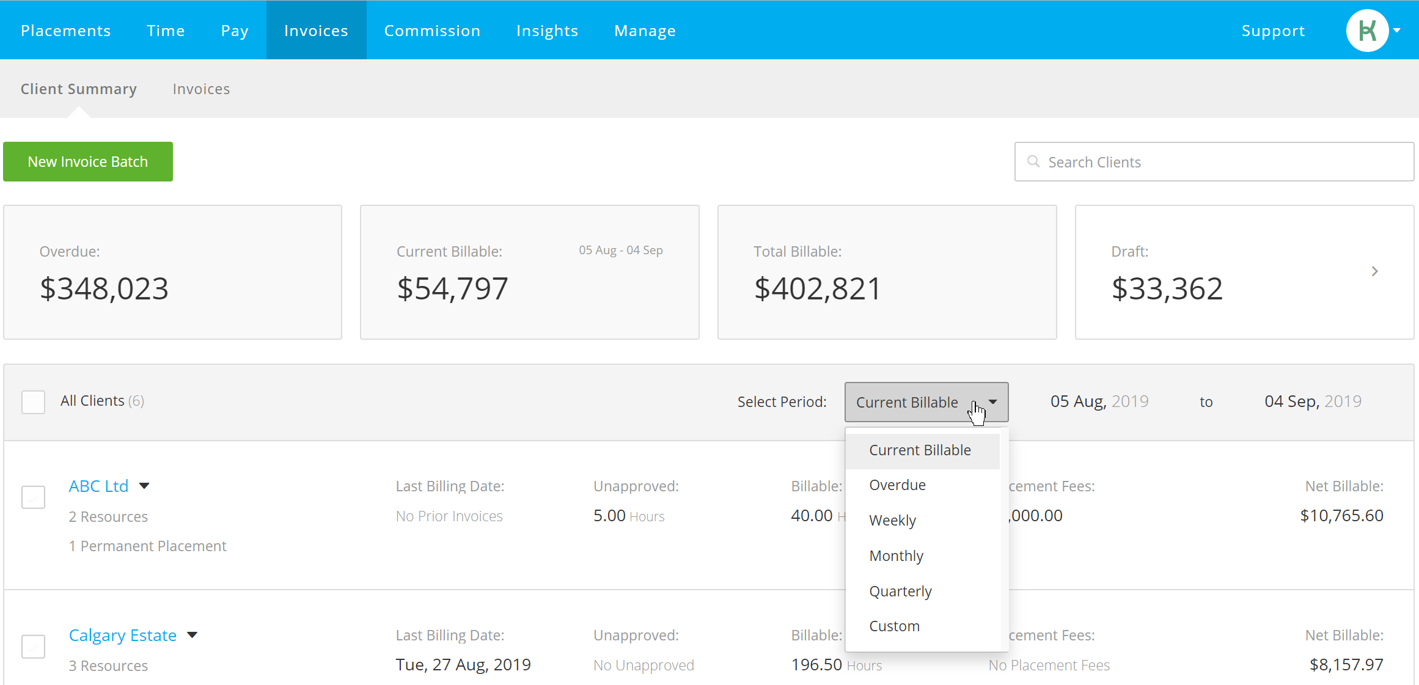Open the Support link in header

(x=1273, y=31)
